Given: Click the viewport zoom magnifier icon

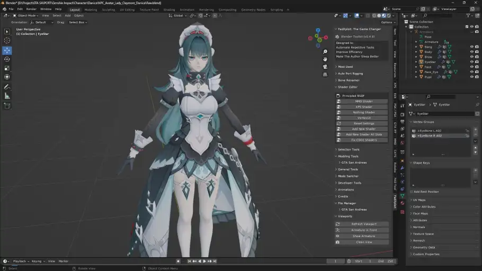Looking at the screenshot, I should coord(325,52).
